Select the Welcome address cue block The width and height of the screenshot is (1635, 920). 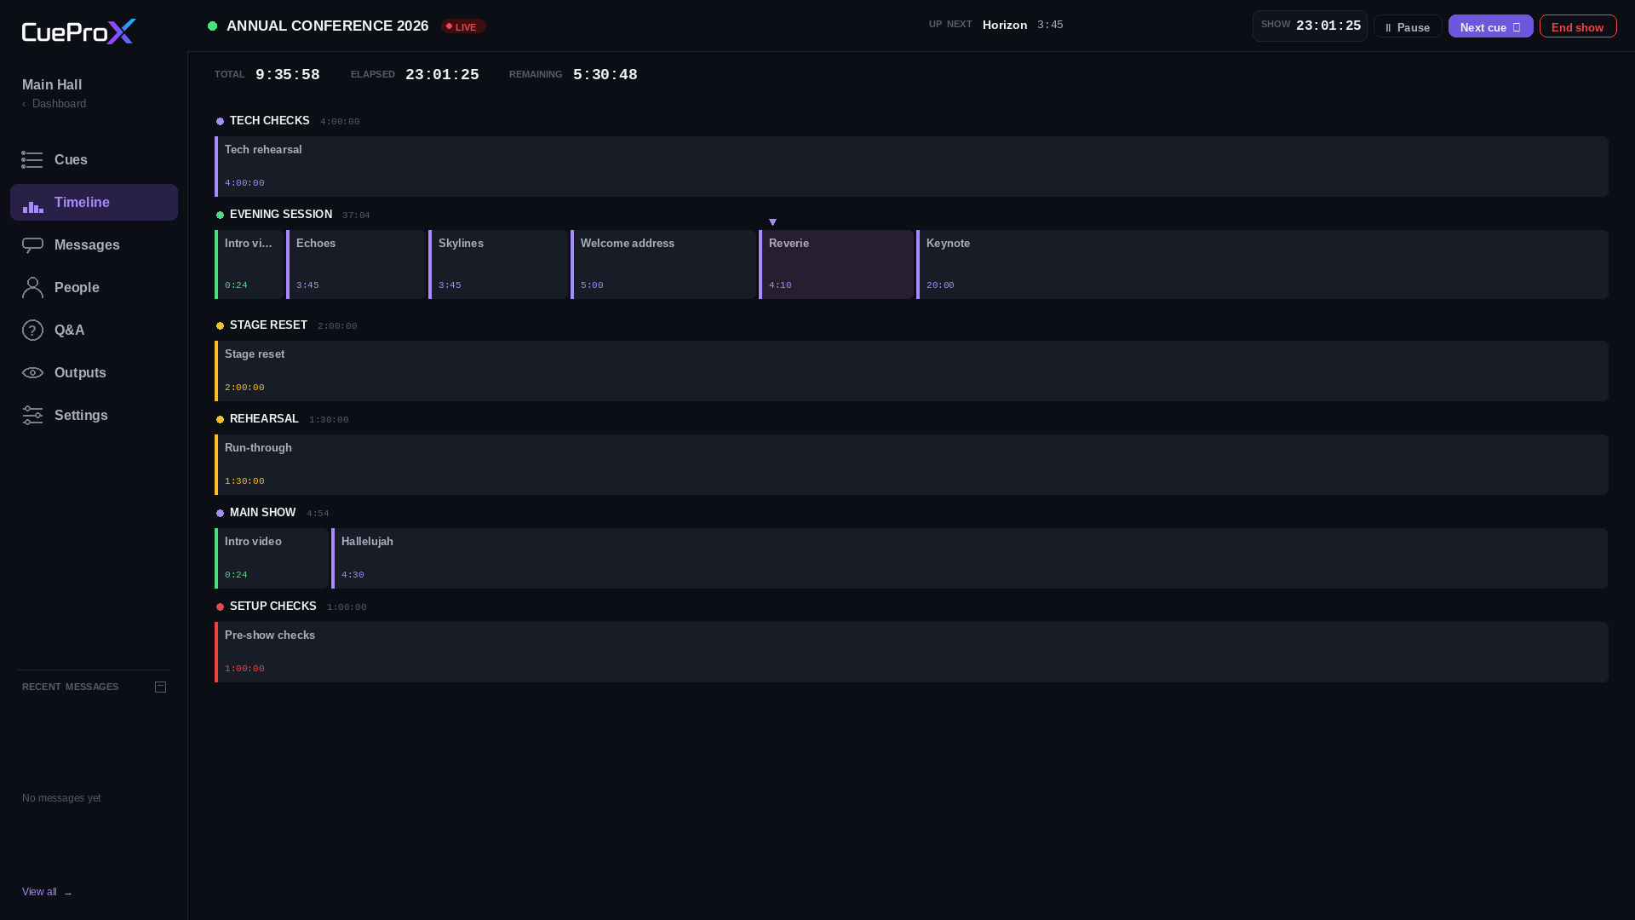click(x=663, y=265)
